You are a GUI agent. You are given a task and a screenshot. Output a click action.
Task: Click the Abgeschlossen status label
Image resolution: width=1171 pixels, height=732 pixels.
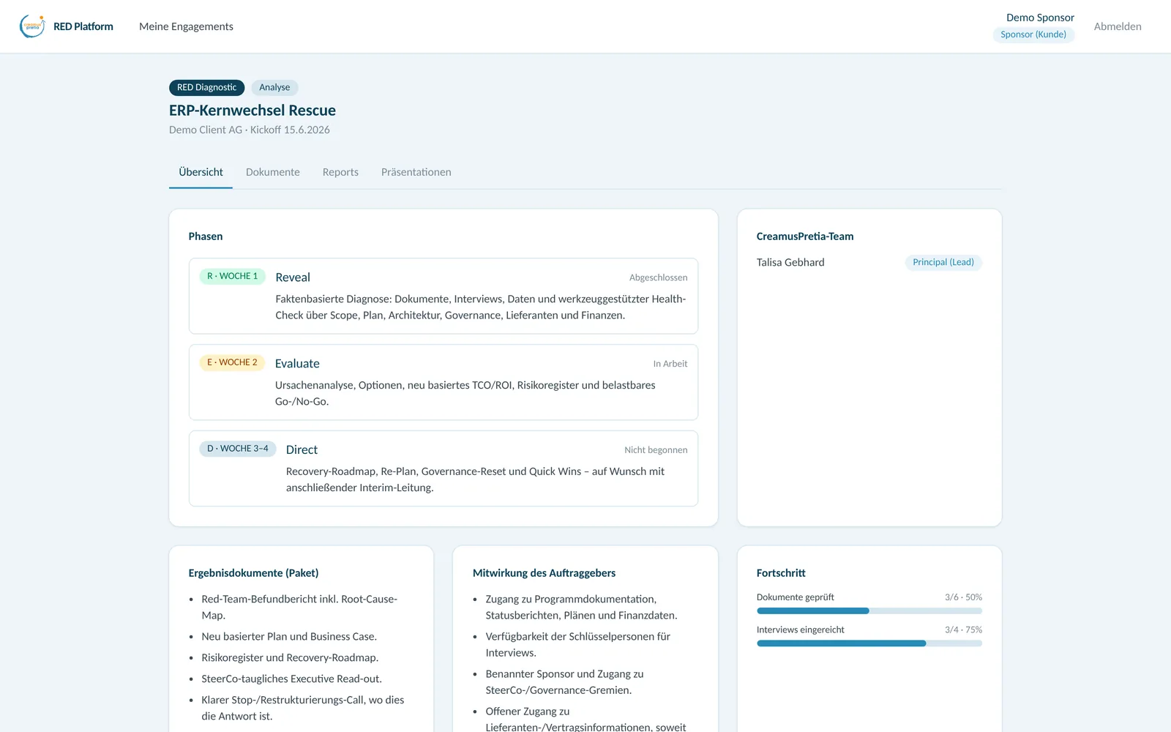click(658, 277)
